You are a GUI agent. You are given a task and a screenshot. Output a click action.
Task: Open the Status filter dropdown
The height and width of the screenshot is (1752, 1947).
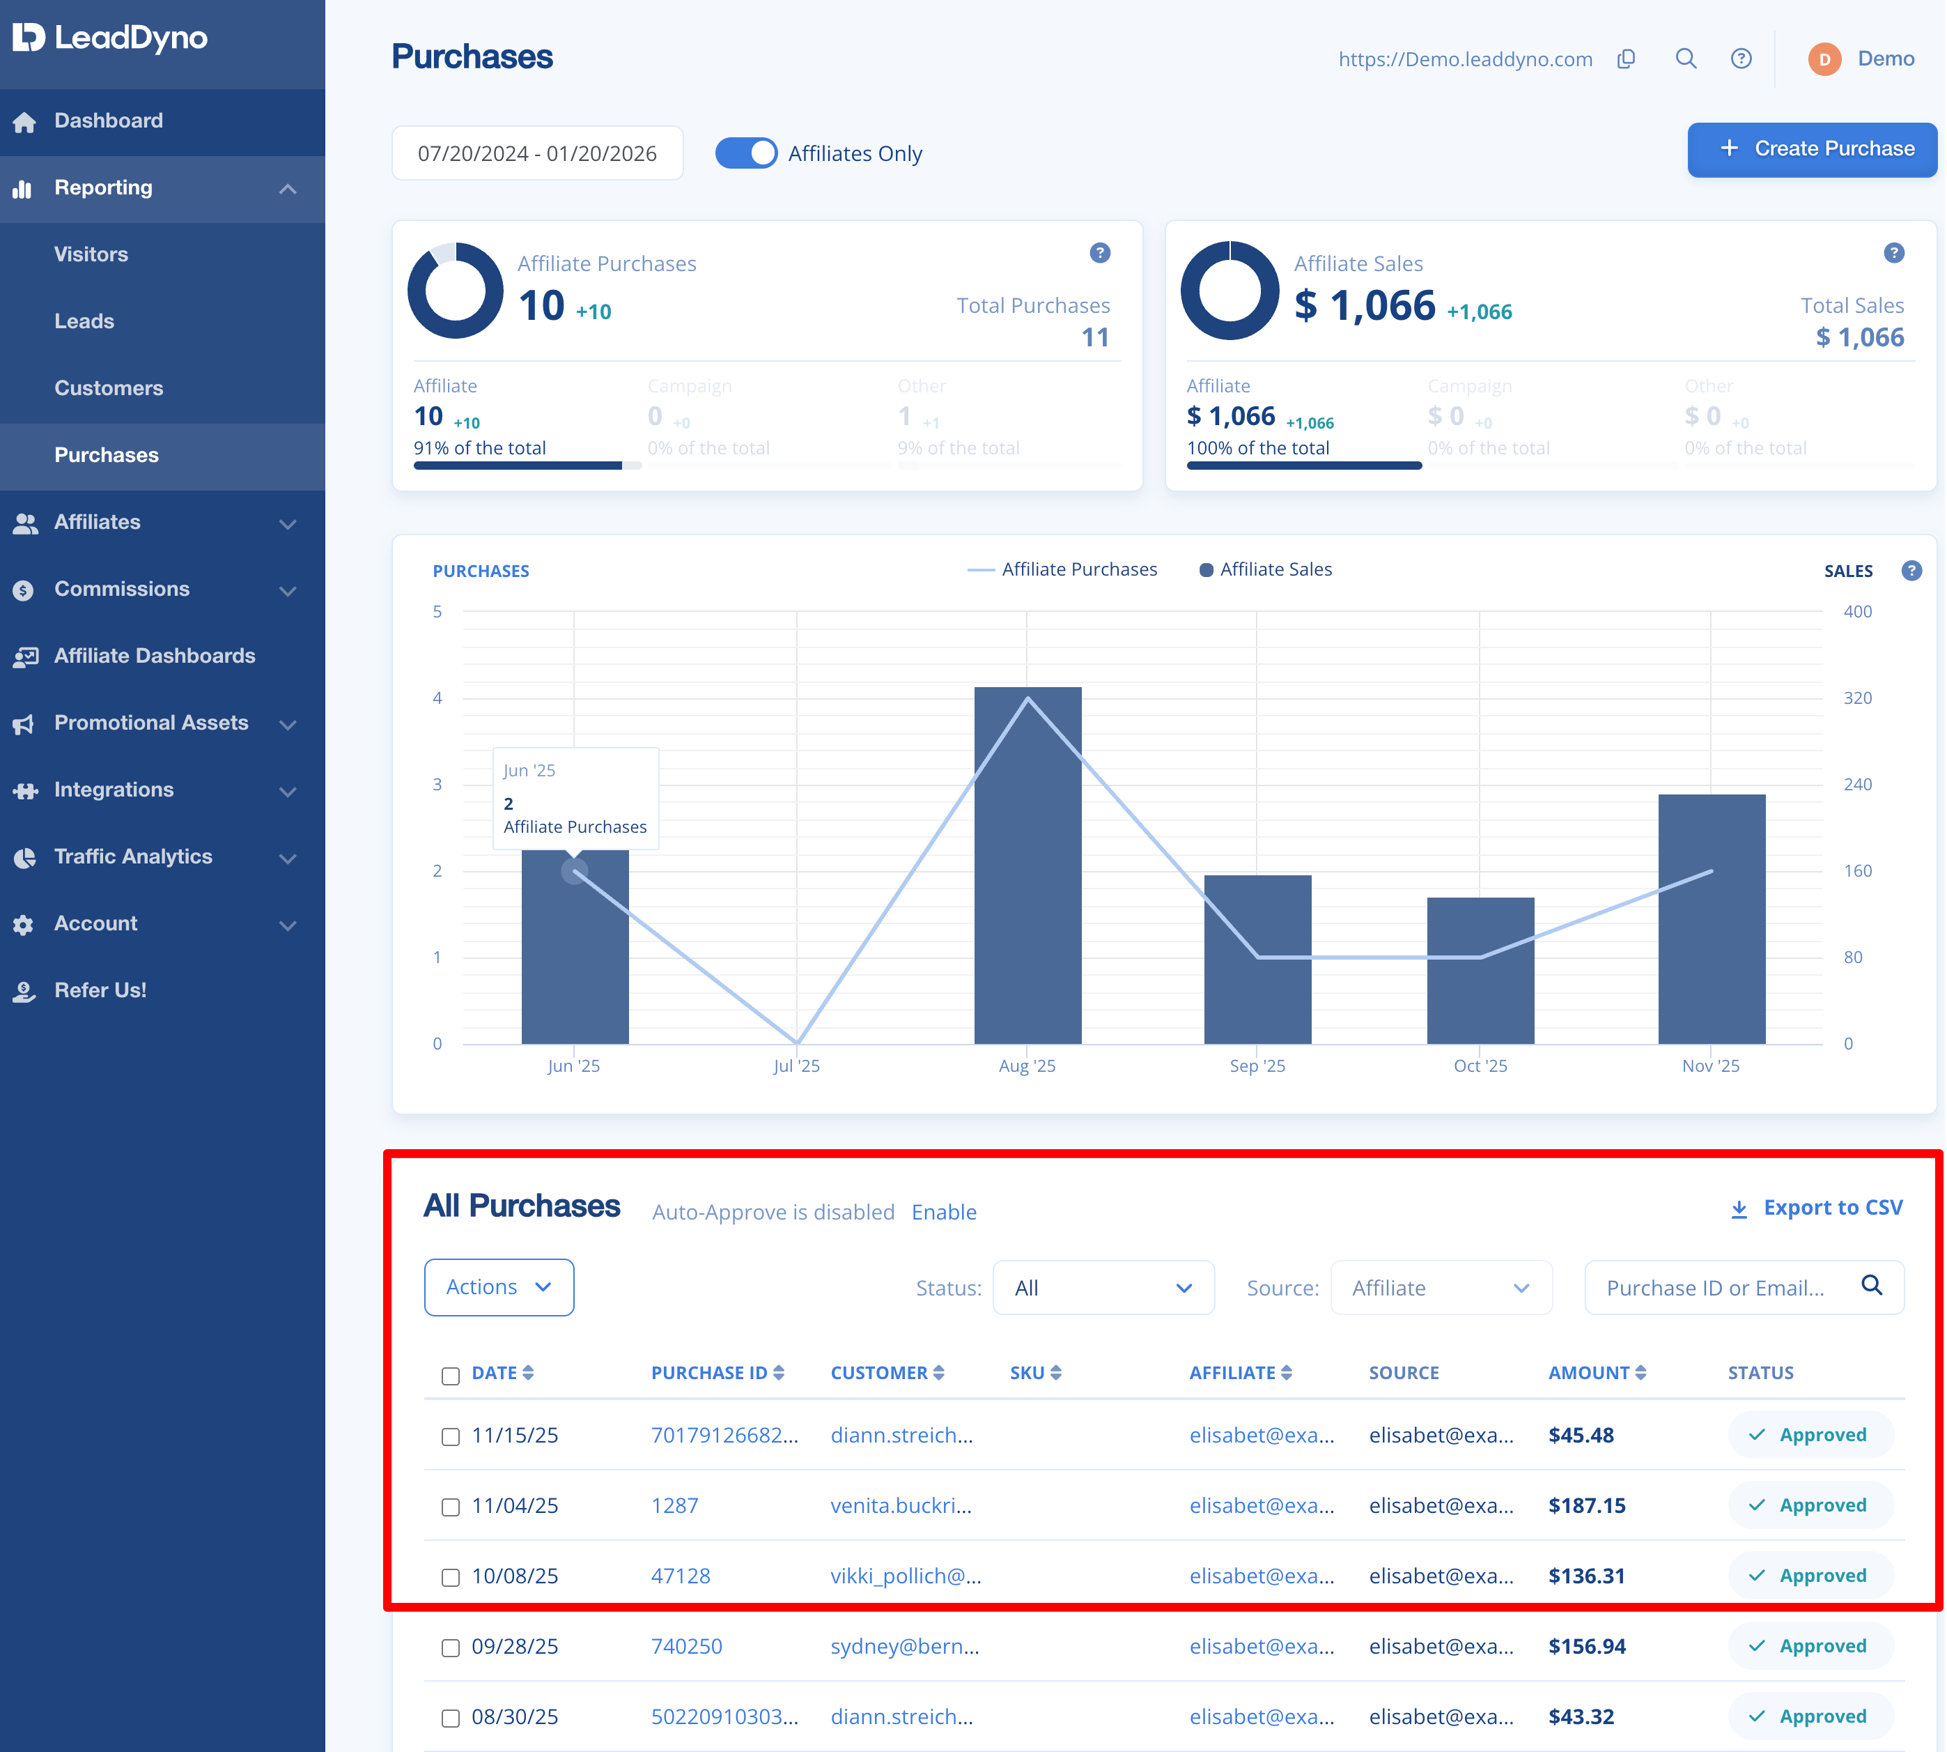(1103, 1287)
